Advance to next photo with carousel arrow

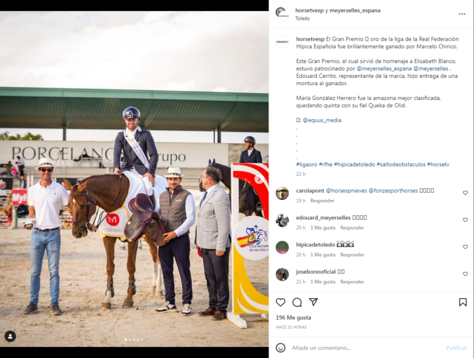[259, 179]
